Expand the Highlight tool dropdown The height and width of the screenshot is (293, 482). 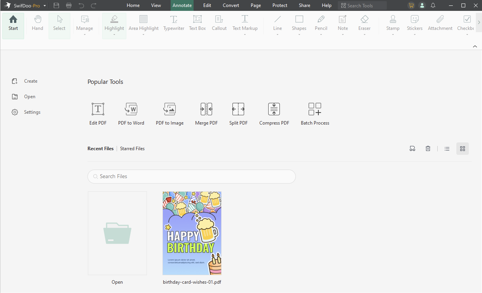114,35
